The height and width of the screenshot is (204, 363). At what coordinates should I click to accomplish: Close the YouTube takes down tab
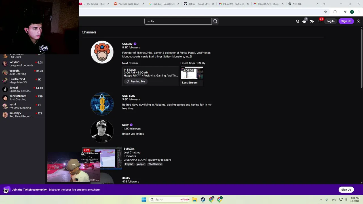(x=143, y=4)
